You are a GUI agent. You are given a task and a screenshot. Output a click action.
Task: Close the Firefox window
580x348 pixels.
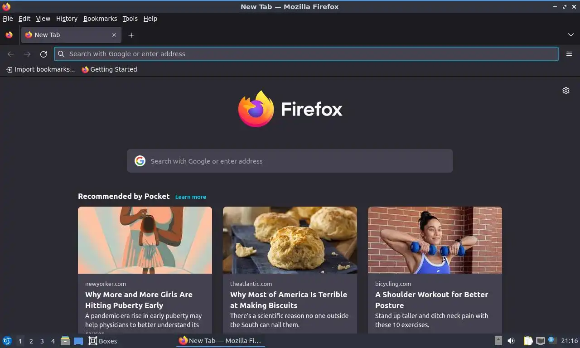coord(574,6)
